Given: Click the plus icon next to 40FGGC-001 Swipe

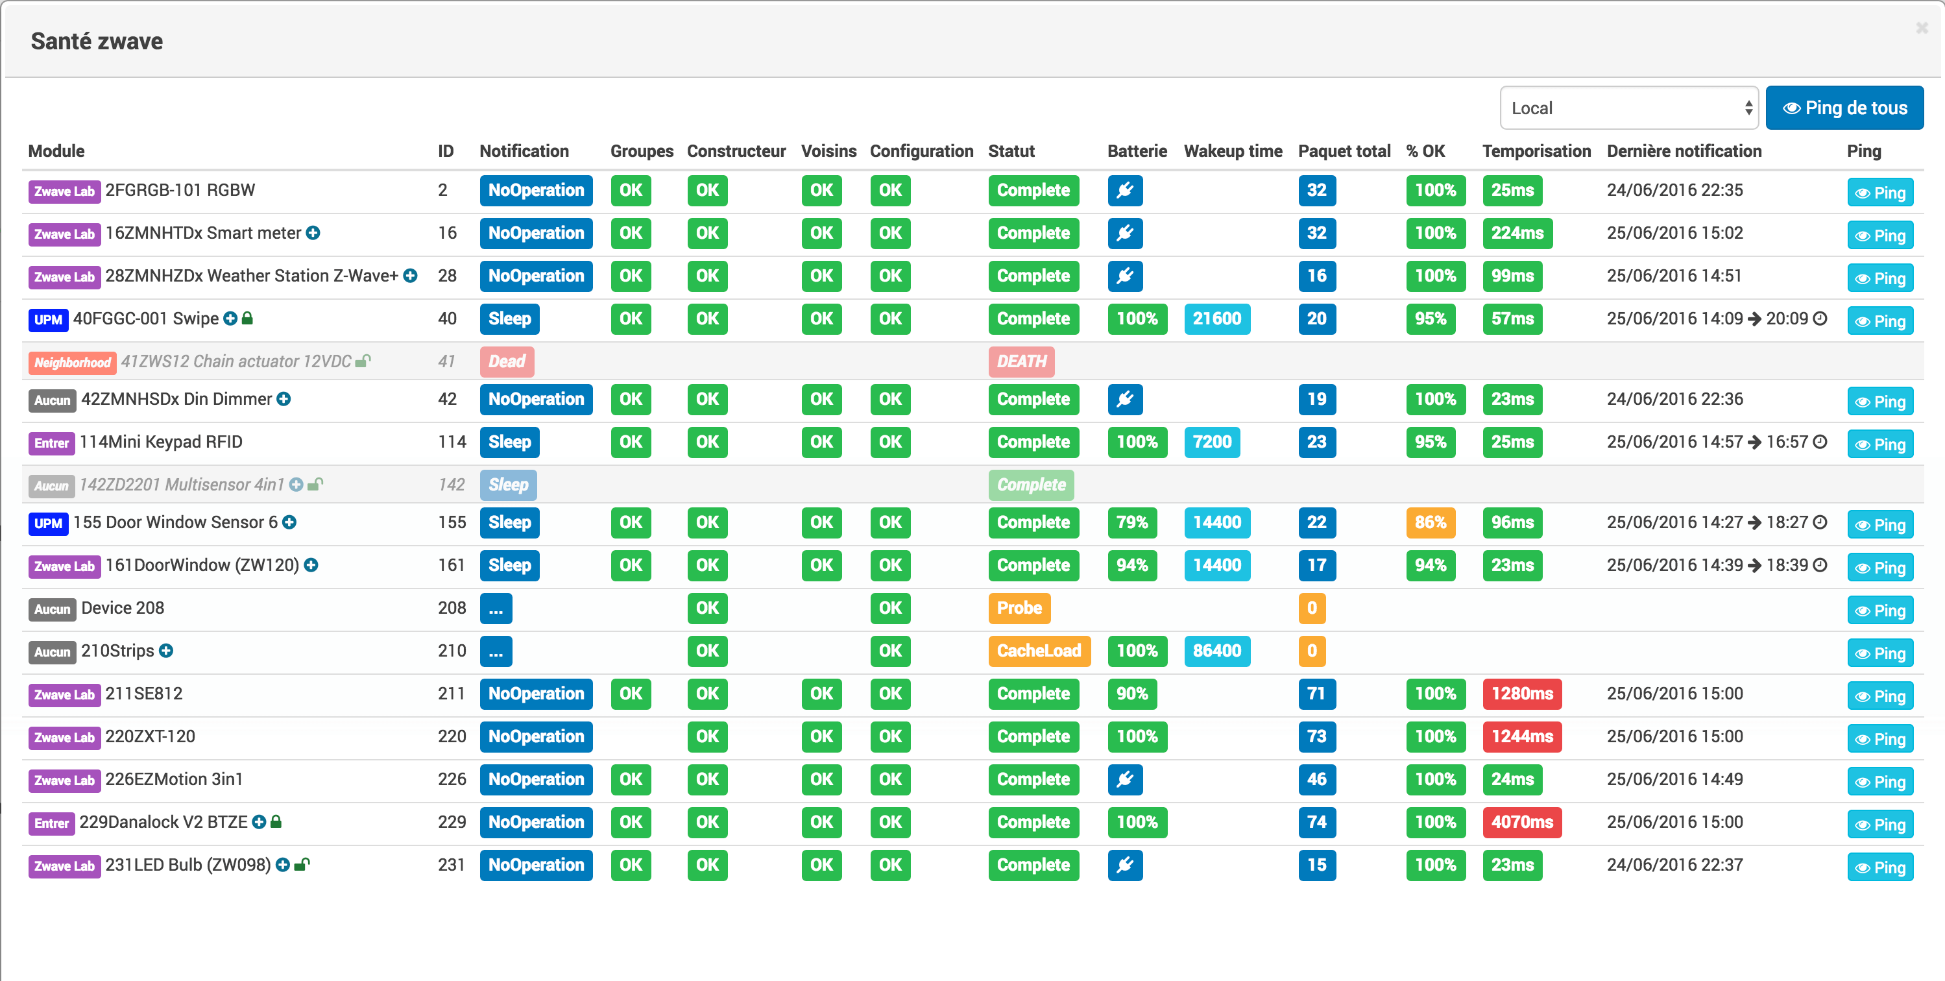Looking at the screenshot, I should tap(230, 319).
